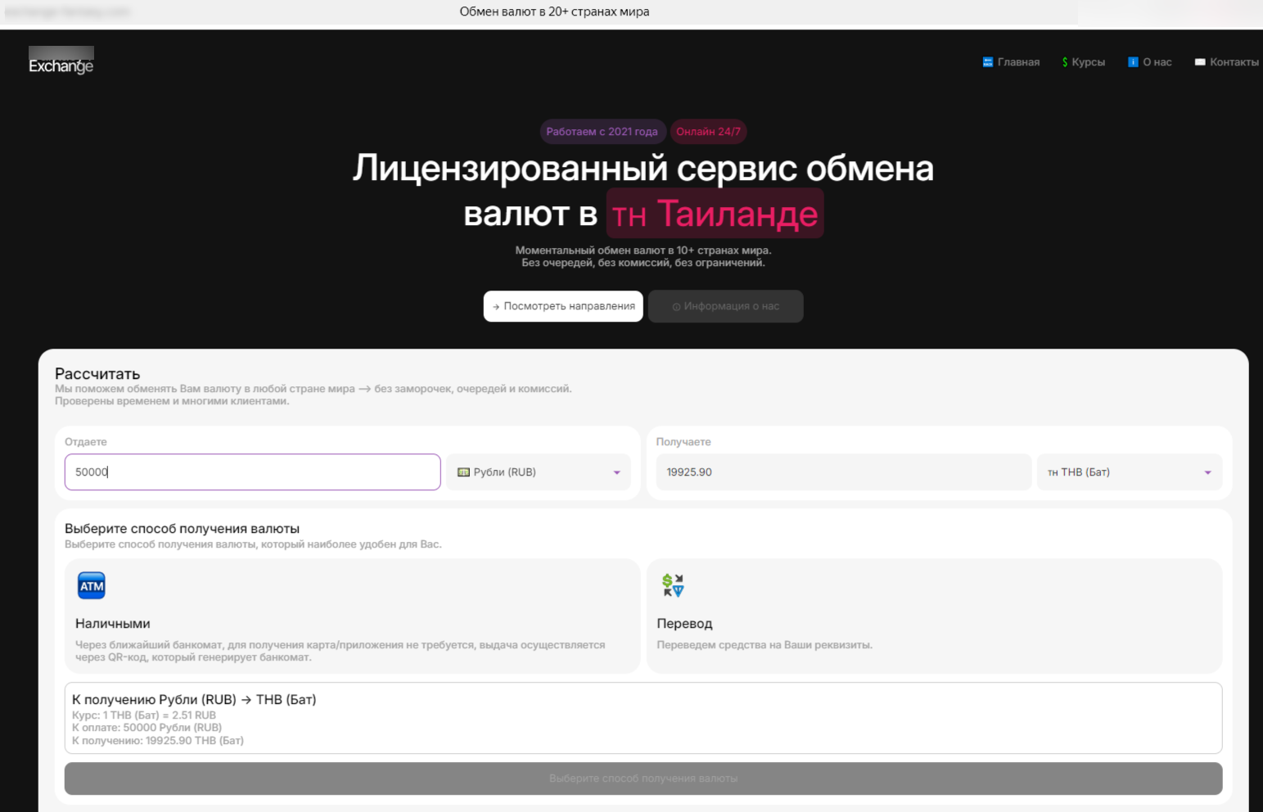Click the Получаете amount field
The image size is (1263, 812).
843,472
